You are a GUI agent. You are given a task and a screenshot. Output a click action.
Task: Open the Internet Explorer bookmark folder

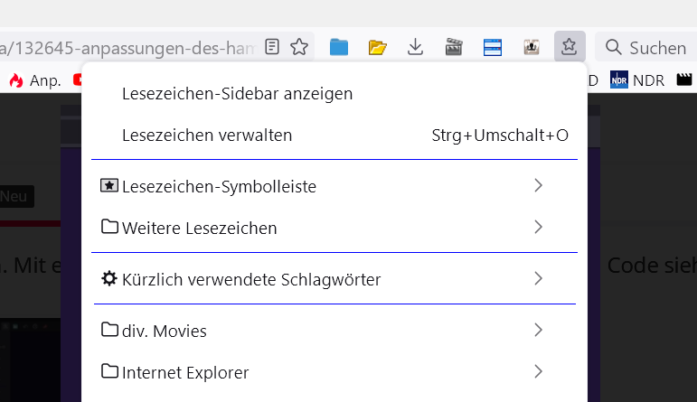[x=185, y=372]
